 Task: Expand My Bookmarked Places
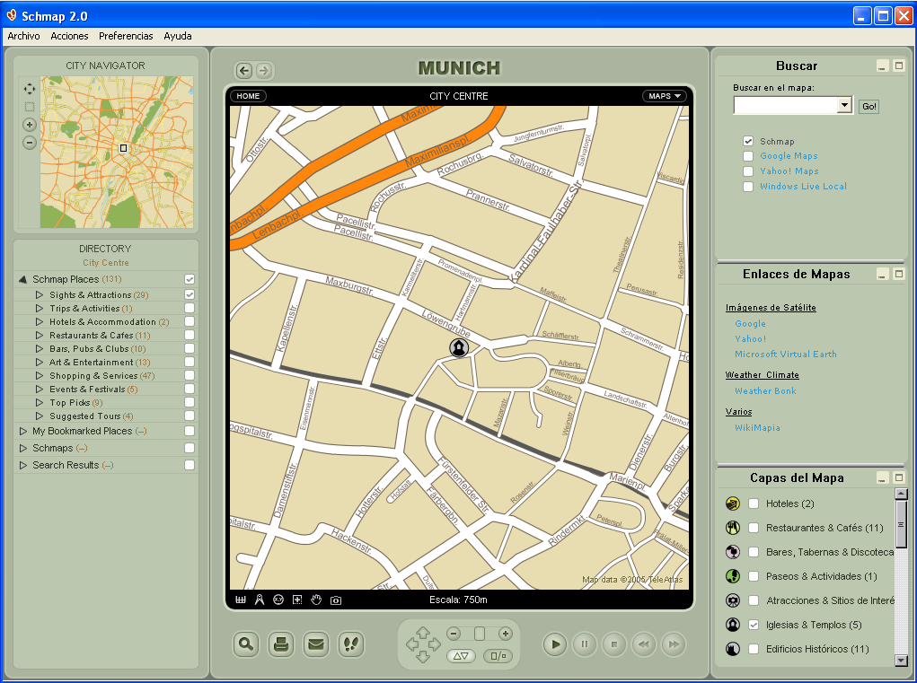coord(22,431)
